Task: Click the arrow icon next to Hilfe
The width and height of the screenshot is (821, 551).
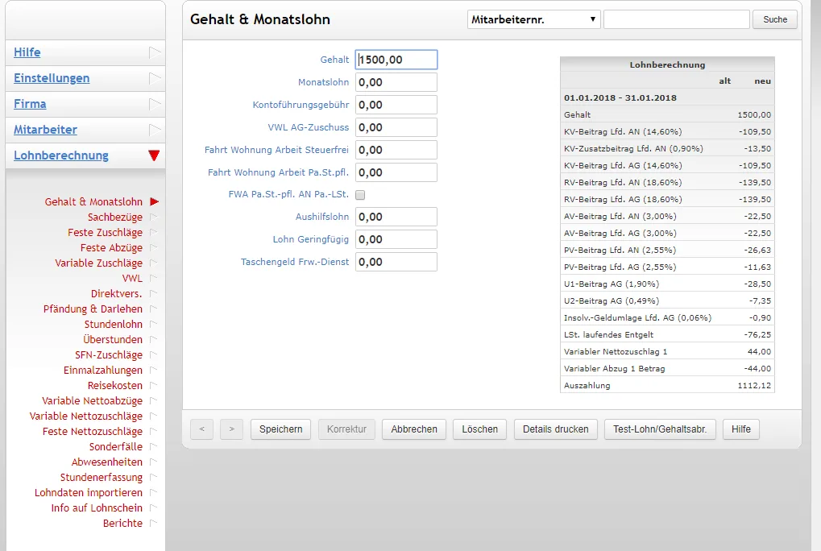Action: click(155, 52)
